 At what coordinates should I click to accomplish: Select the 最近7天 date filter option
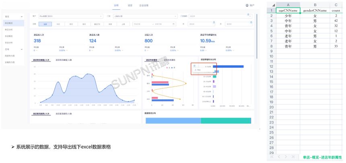tap(97, 24)
